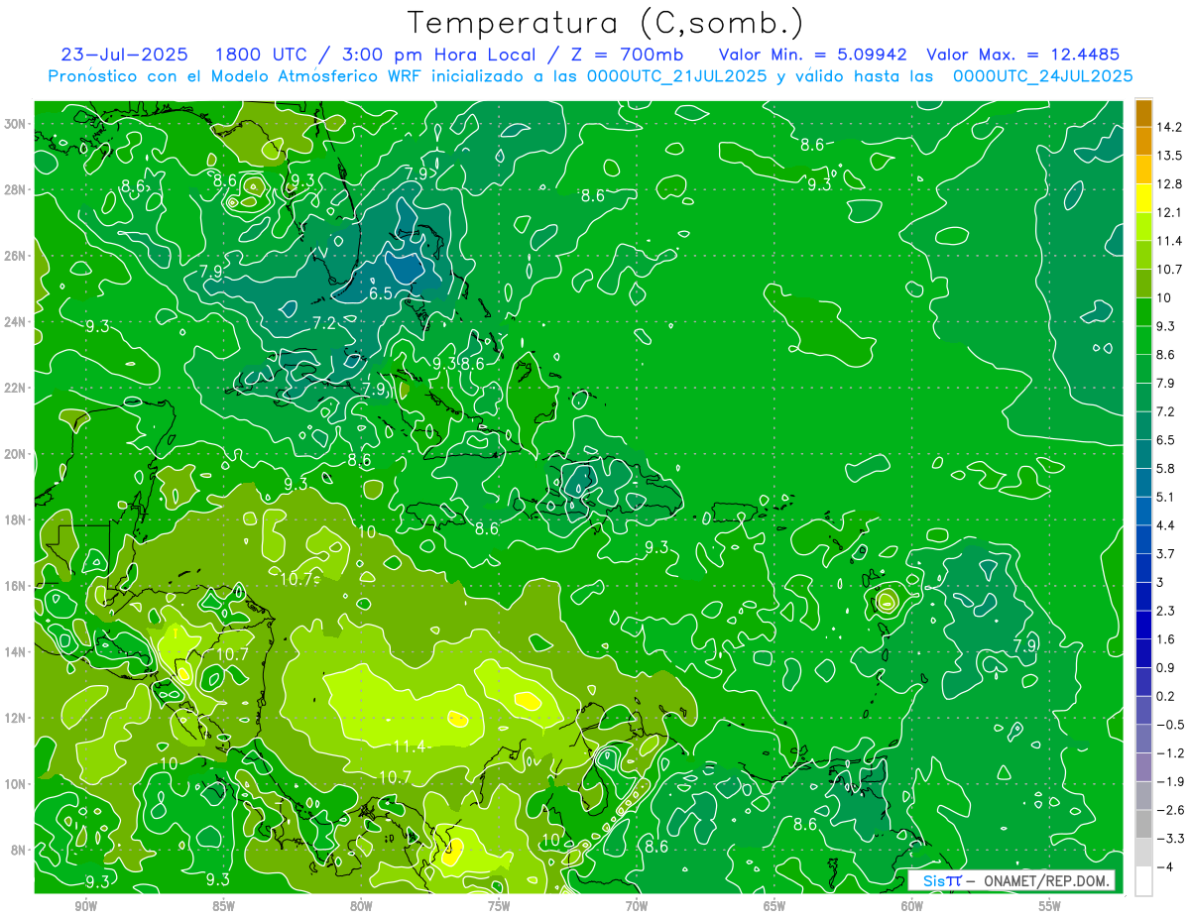Click the brown-orange top swatch above 14.2

1143,113
